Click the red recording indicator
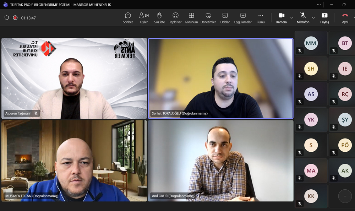355x211 pixels. 15,18
